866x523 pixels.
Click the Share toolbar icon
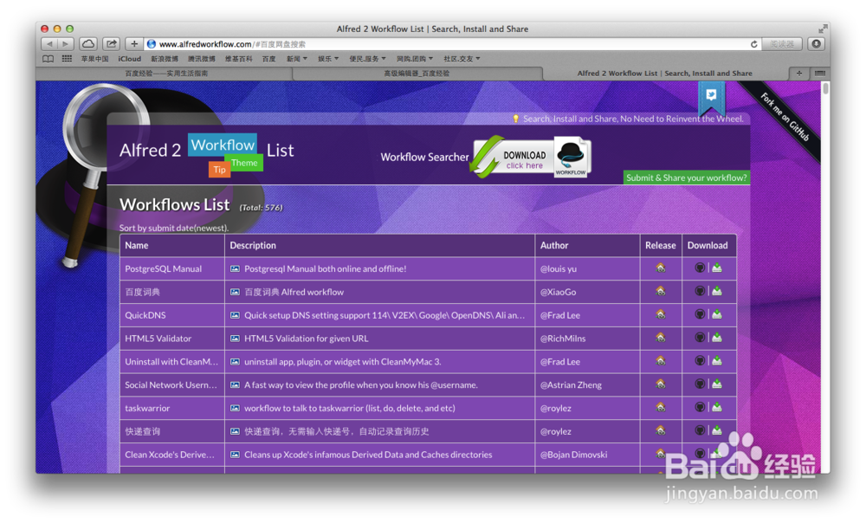(x=111, y=43)
